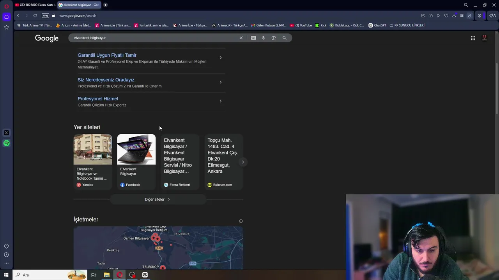Open YouTube bookmark

point(301,25)
